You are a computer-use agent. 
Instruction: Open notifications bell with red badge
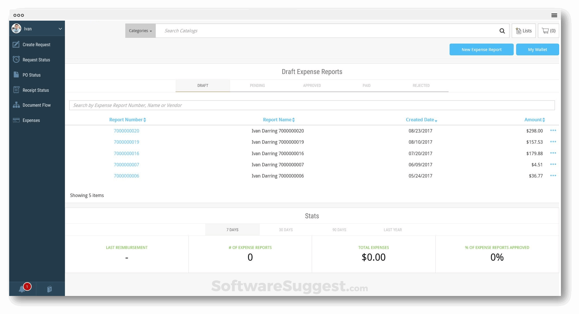pyautogui.click(x=22, y=289)
